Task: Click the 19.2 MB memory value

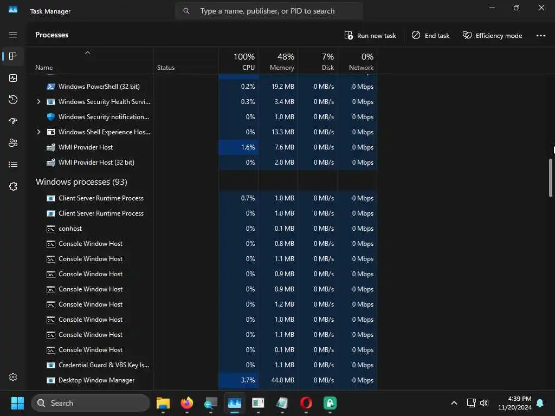Action: click(283, 87)
